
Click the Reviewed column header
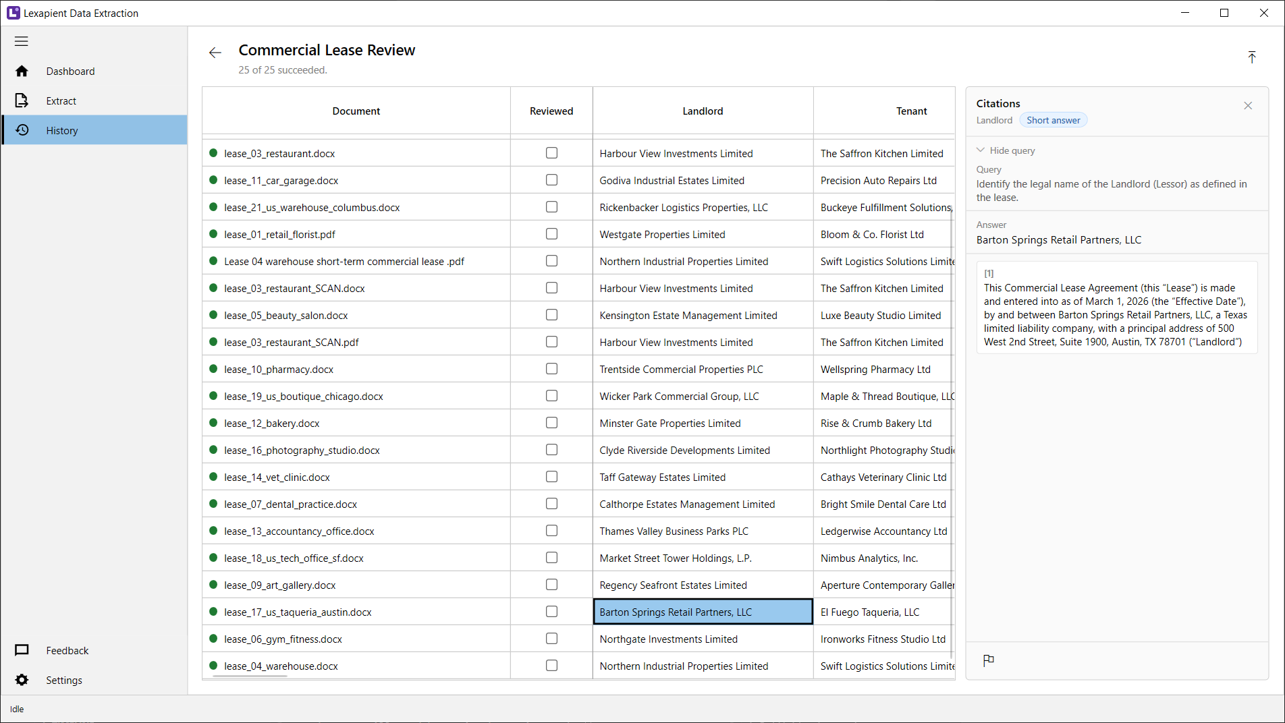(551, 111)
